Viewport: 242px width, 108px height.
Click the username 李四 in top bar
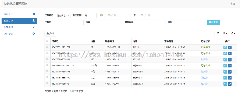tap(233, 4)
